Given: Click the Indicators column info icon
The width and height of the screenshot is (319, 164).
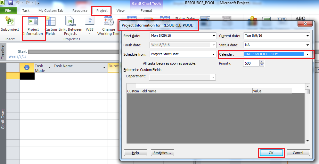Looking at the screenshot, I should (27, 67).
